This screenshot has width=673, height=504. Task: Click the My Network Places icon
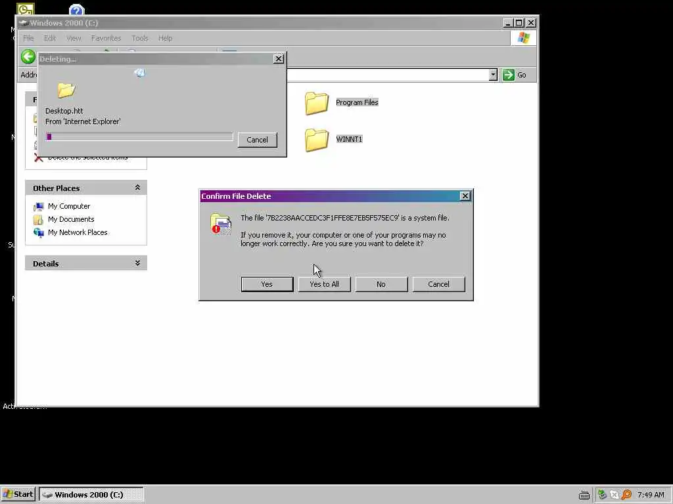[x=39, y=233]
